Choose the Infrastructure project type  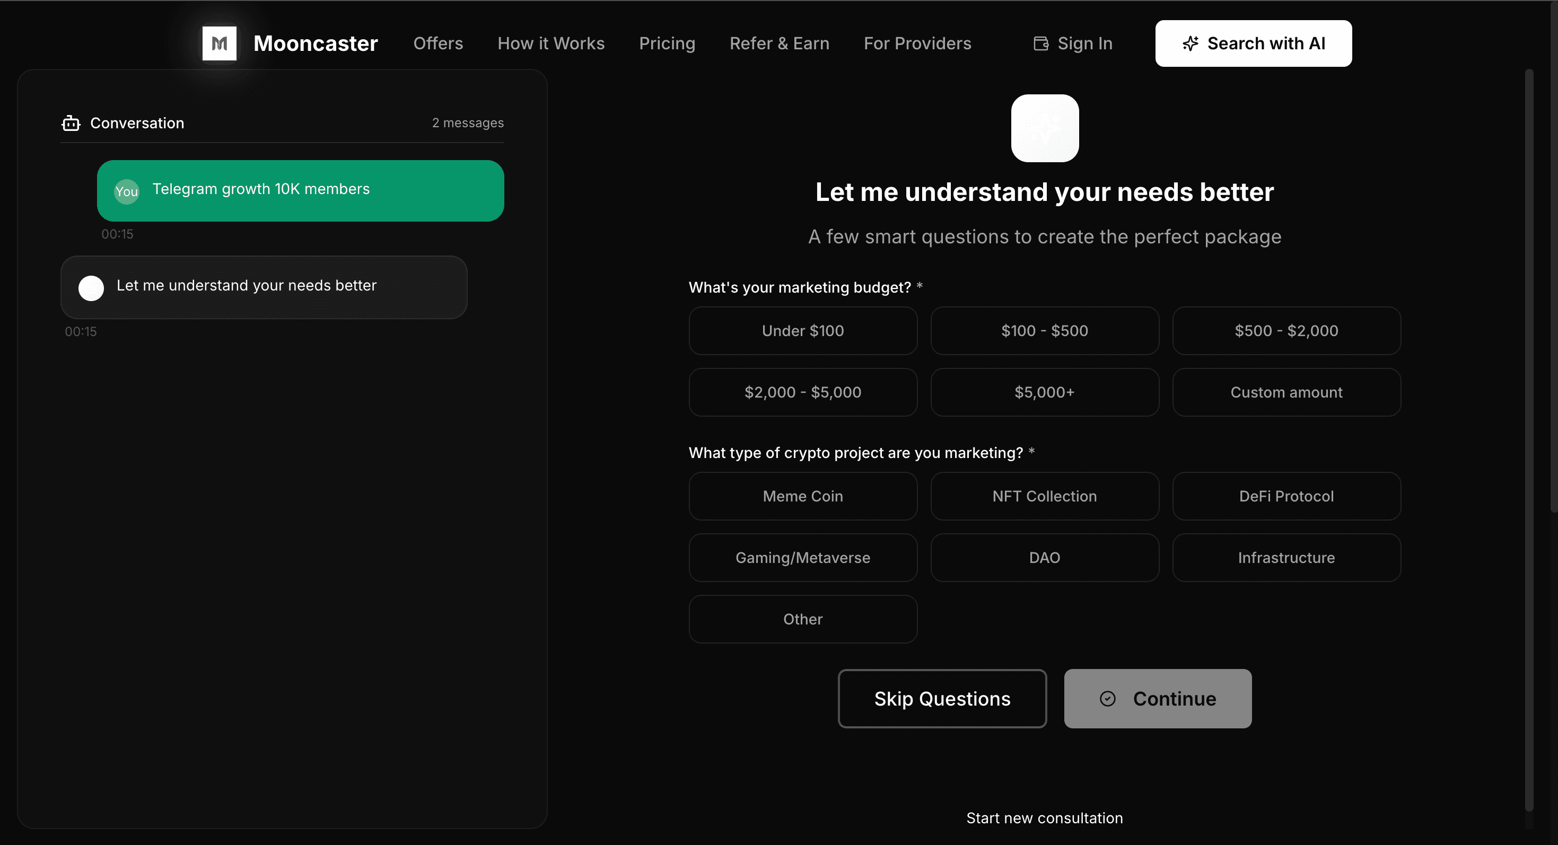tap(1286, 557)
